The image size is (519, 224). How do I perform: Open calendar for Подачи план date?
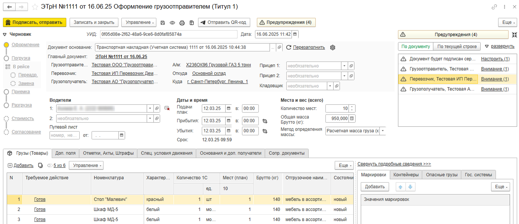click(x=228, y=108)
